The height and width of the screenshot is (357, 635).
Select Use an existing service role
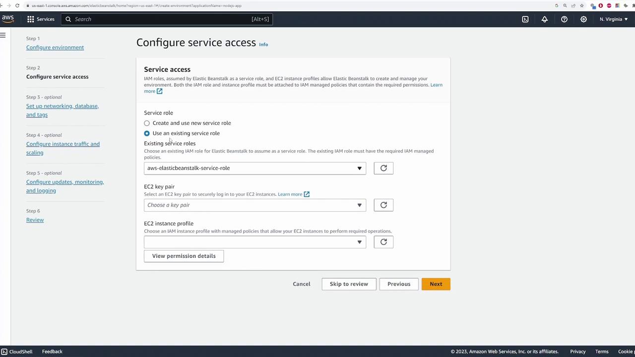(x=147, y=133)
